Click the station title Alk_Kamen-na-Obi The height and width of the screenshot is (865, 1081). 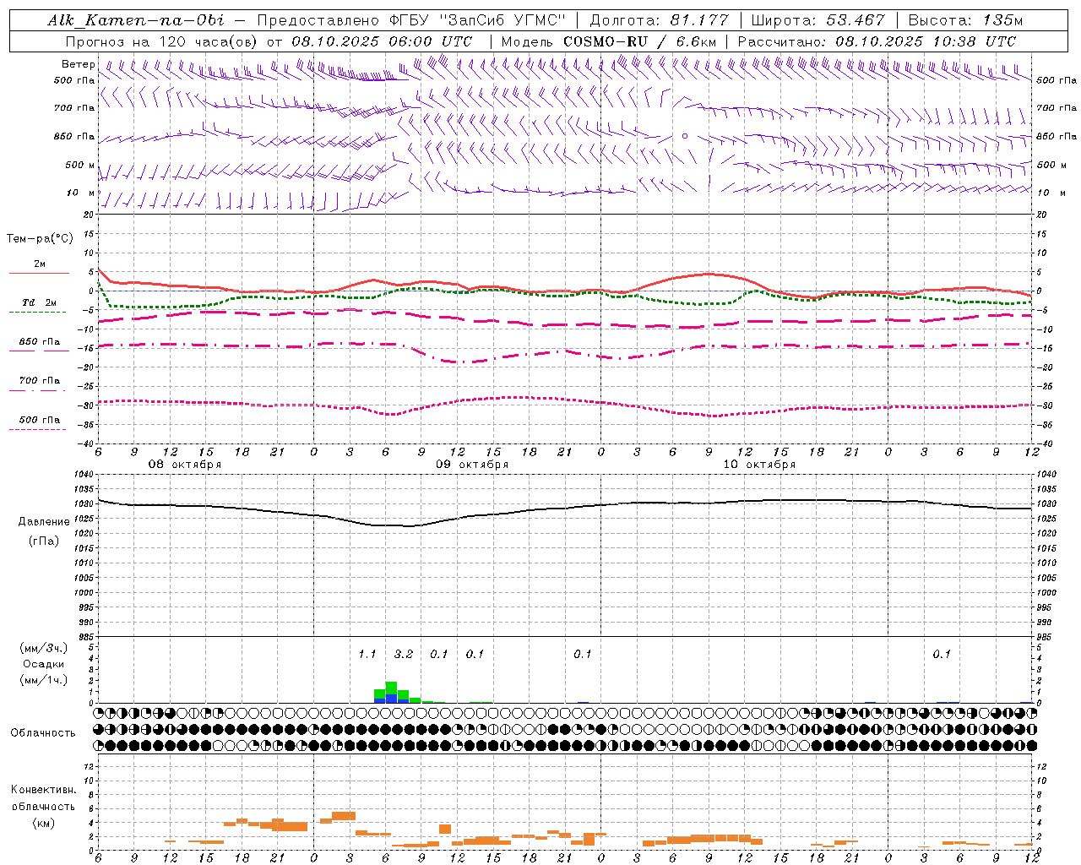[x=135, y=20]
